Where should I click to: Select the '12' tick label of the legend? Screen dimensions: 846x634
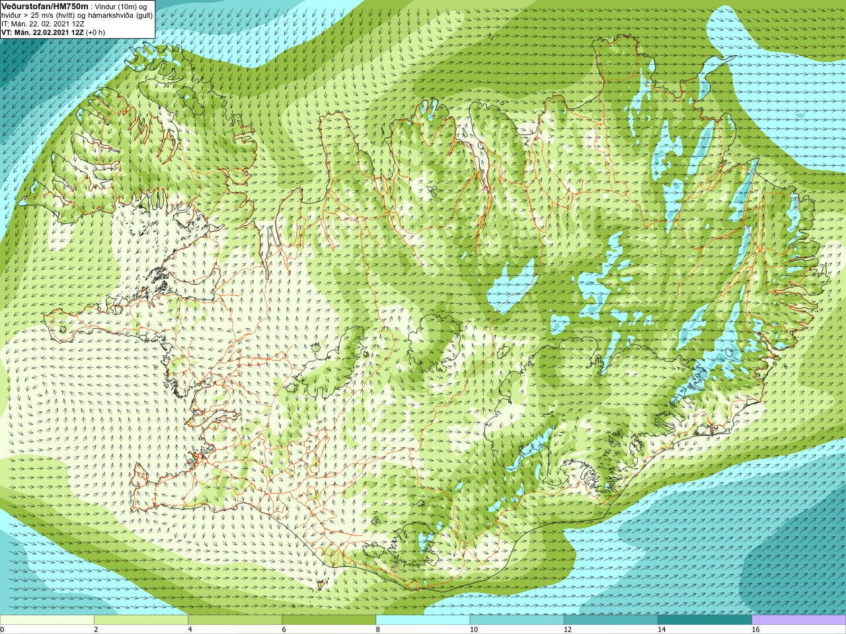(568, 629)
